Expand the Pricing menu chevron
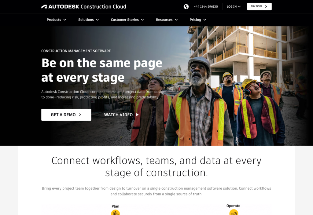The width and height of the screenshot is (313, 215). click(204, 20)
